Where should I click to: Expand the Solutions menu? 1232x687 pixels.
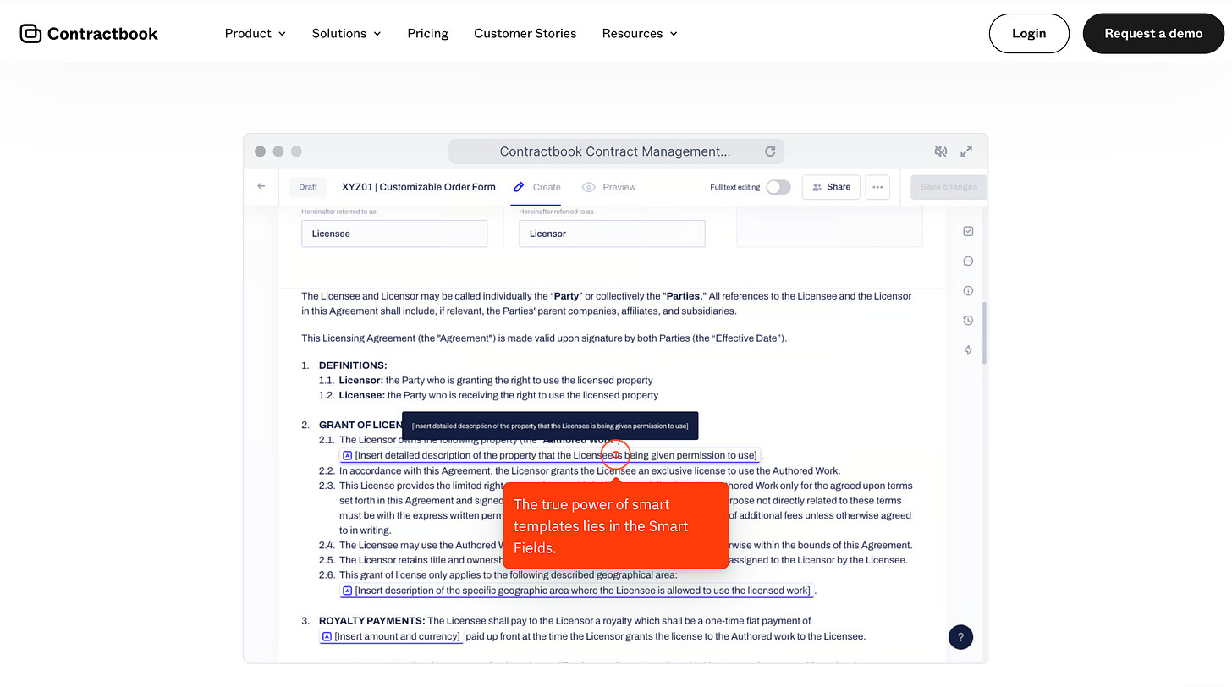pyautogui.click(x=346, y=34)
